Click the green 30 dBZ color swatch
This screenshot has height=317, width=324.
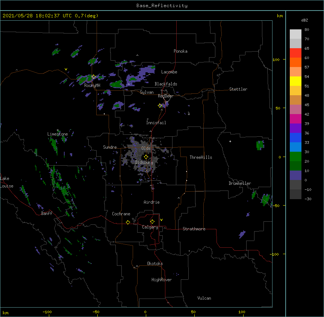click(295, 157)
